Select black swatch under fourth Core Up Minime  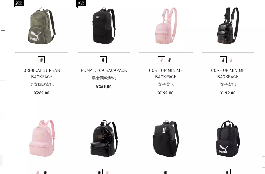(x=223, y=60)
